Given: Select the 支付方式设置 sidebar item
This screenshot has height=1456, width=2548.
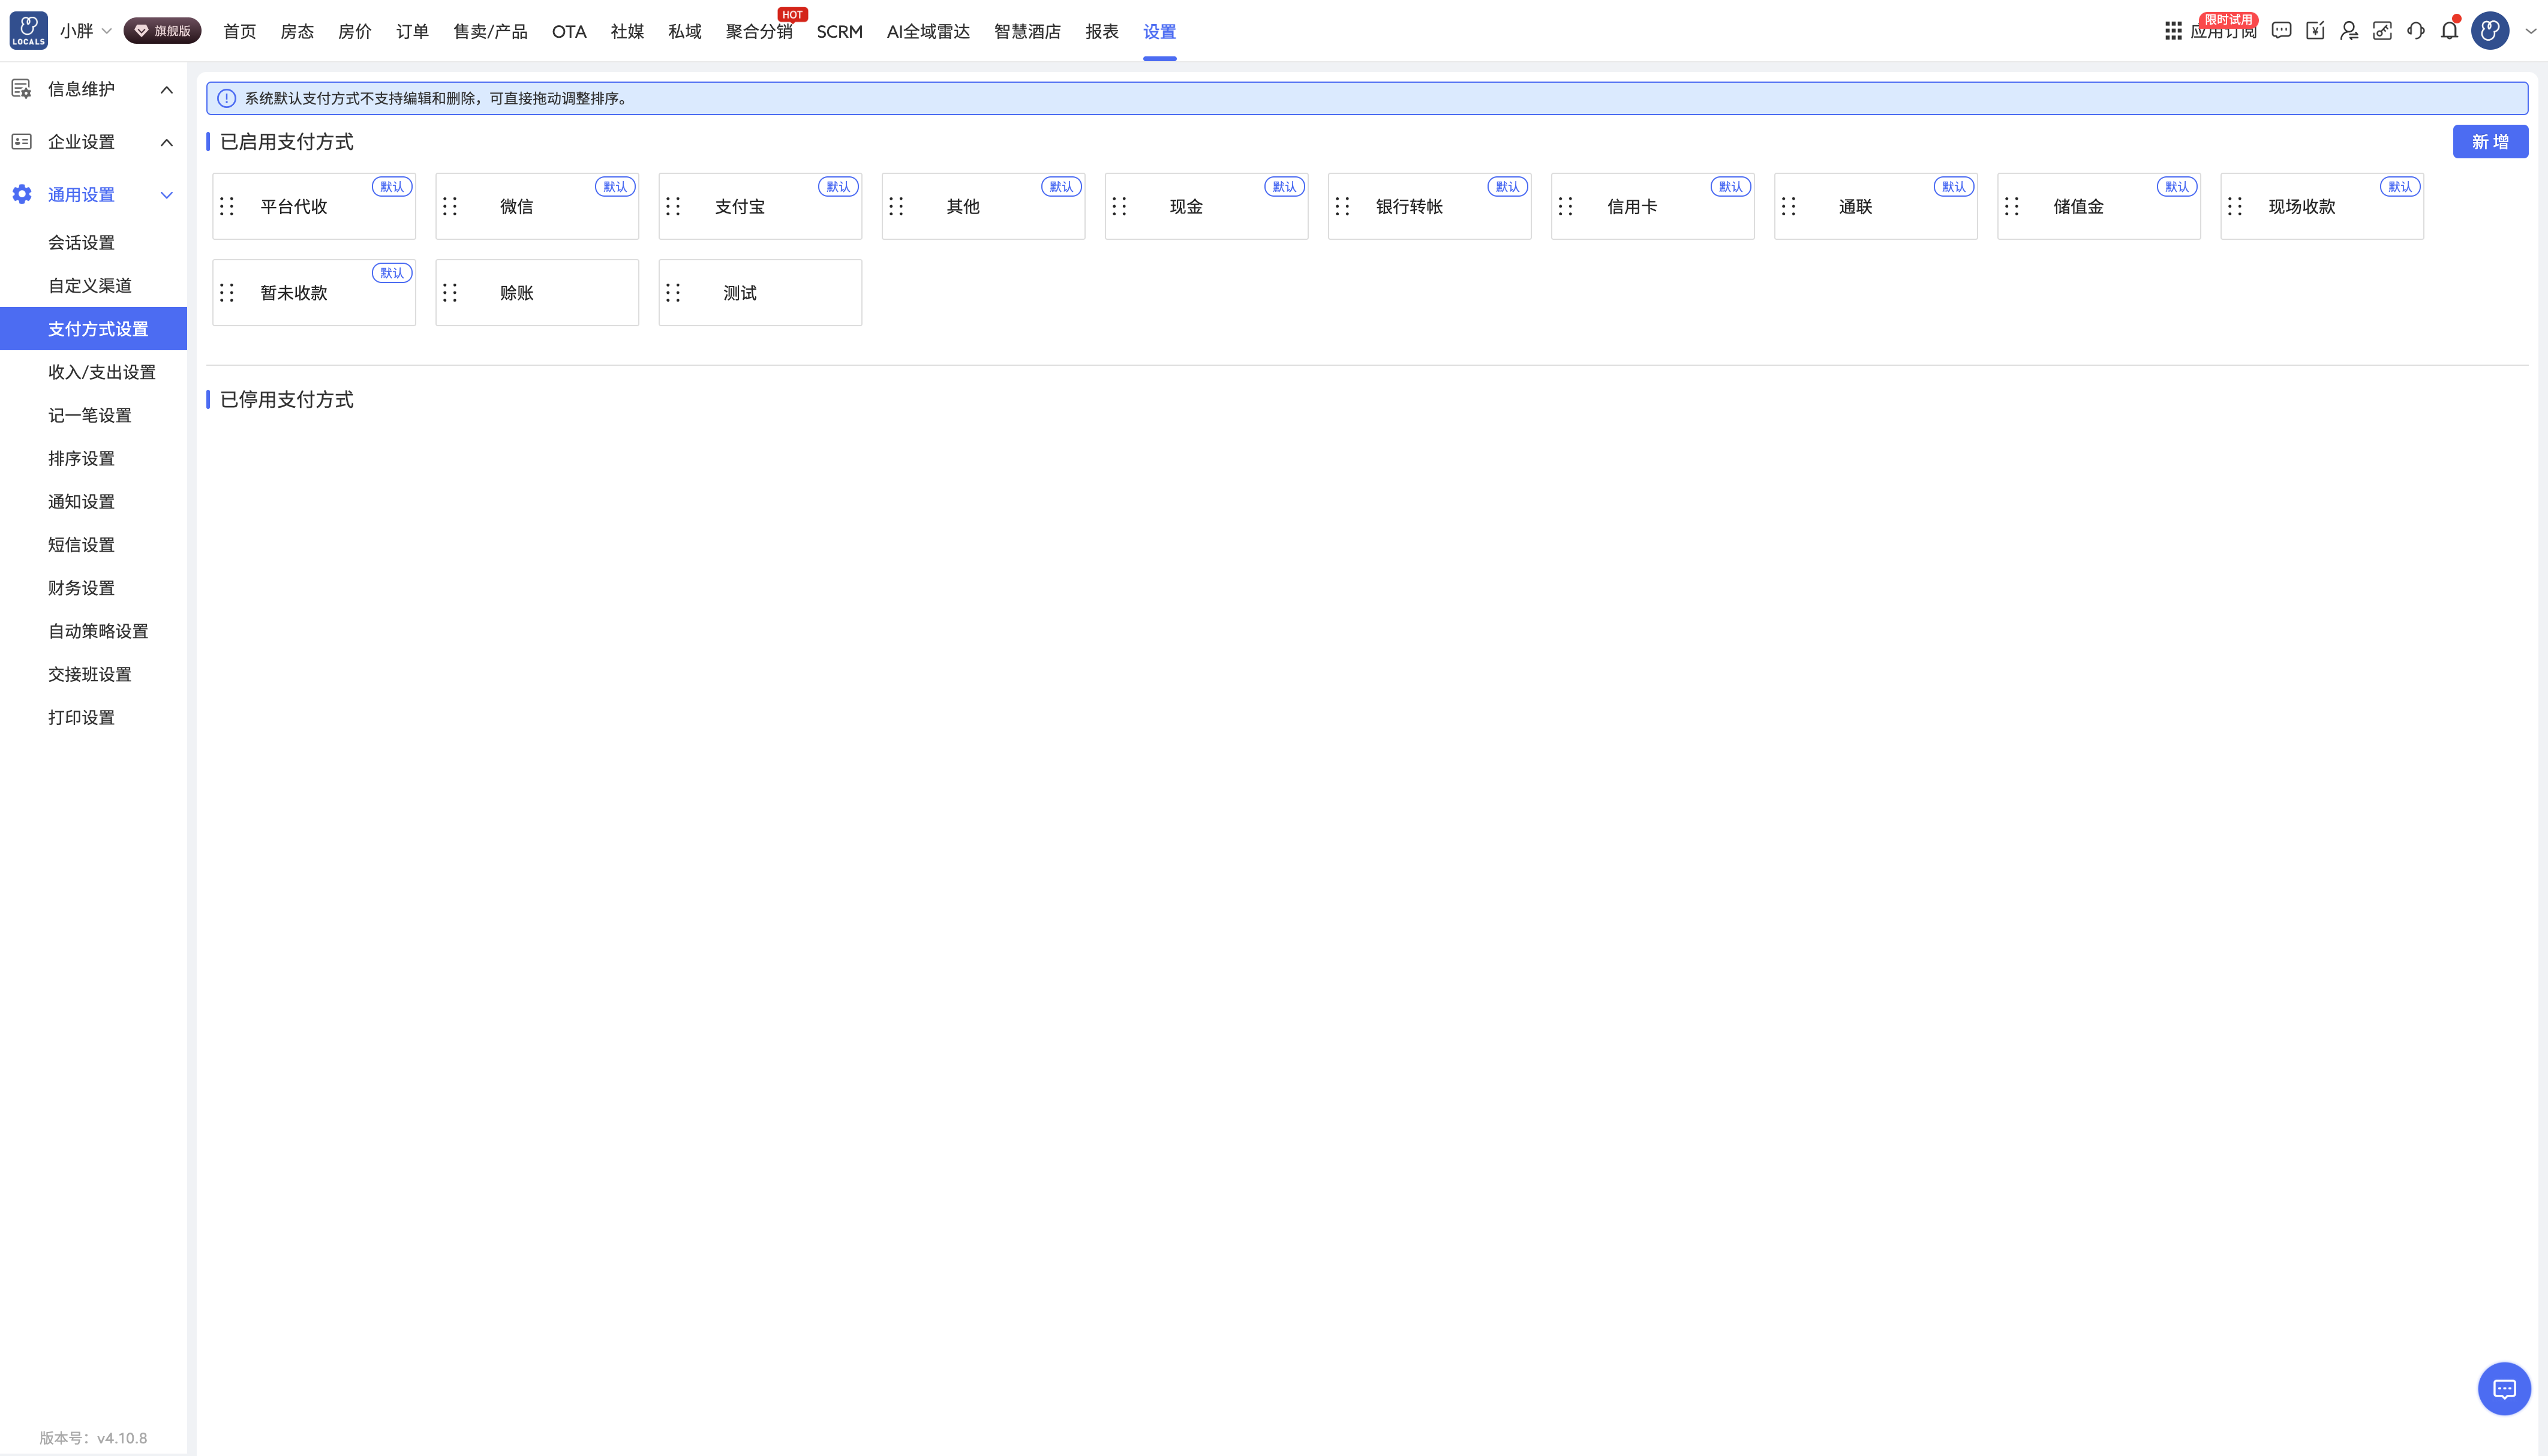Looking at the screenshot, I should 93,328.
